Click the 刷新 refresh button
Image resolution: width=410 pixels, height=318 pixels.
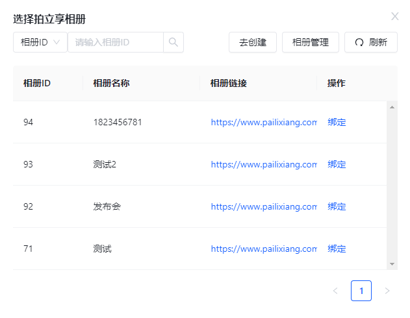(x=371, y=42)
